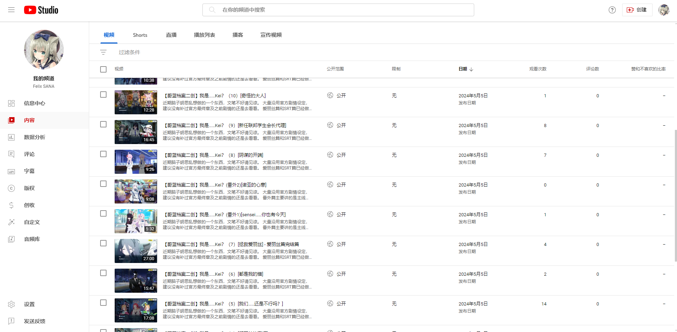Open video title episode (10) 奇怪的大人
677x332 pixels.
tap(214, 96)
